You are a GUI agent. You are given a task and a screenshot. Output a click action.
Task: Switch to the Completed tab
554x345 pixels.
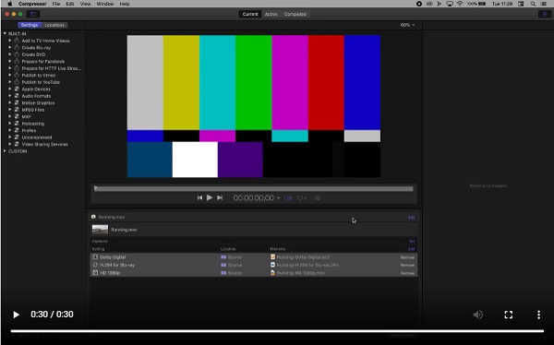click(x=295, y=14)
